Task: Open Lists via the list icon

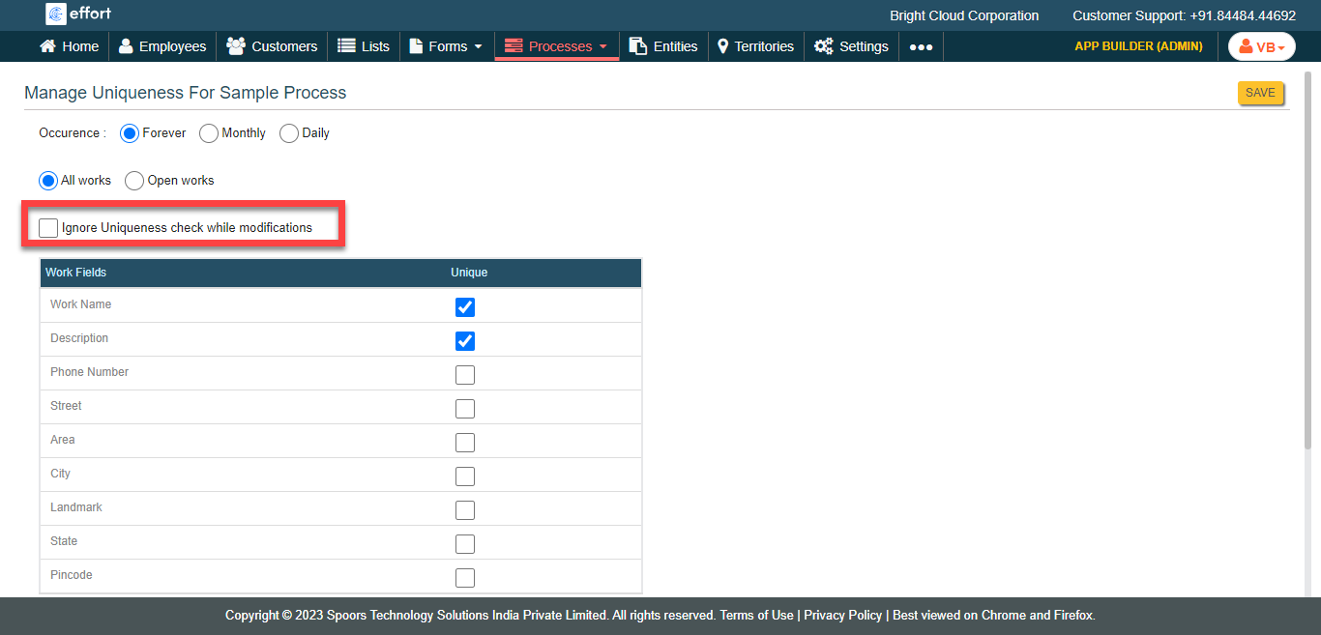Action: click(x=346, y=46)
